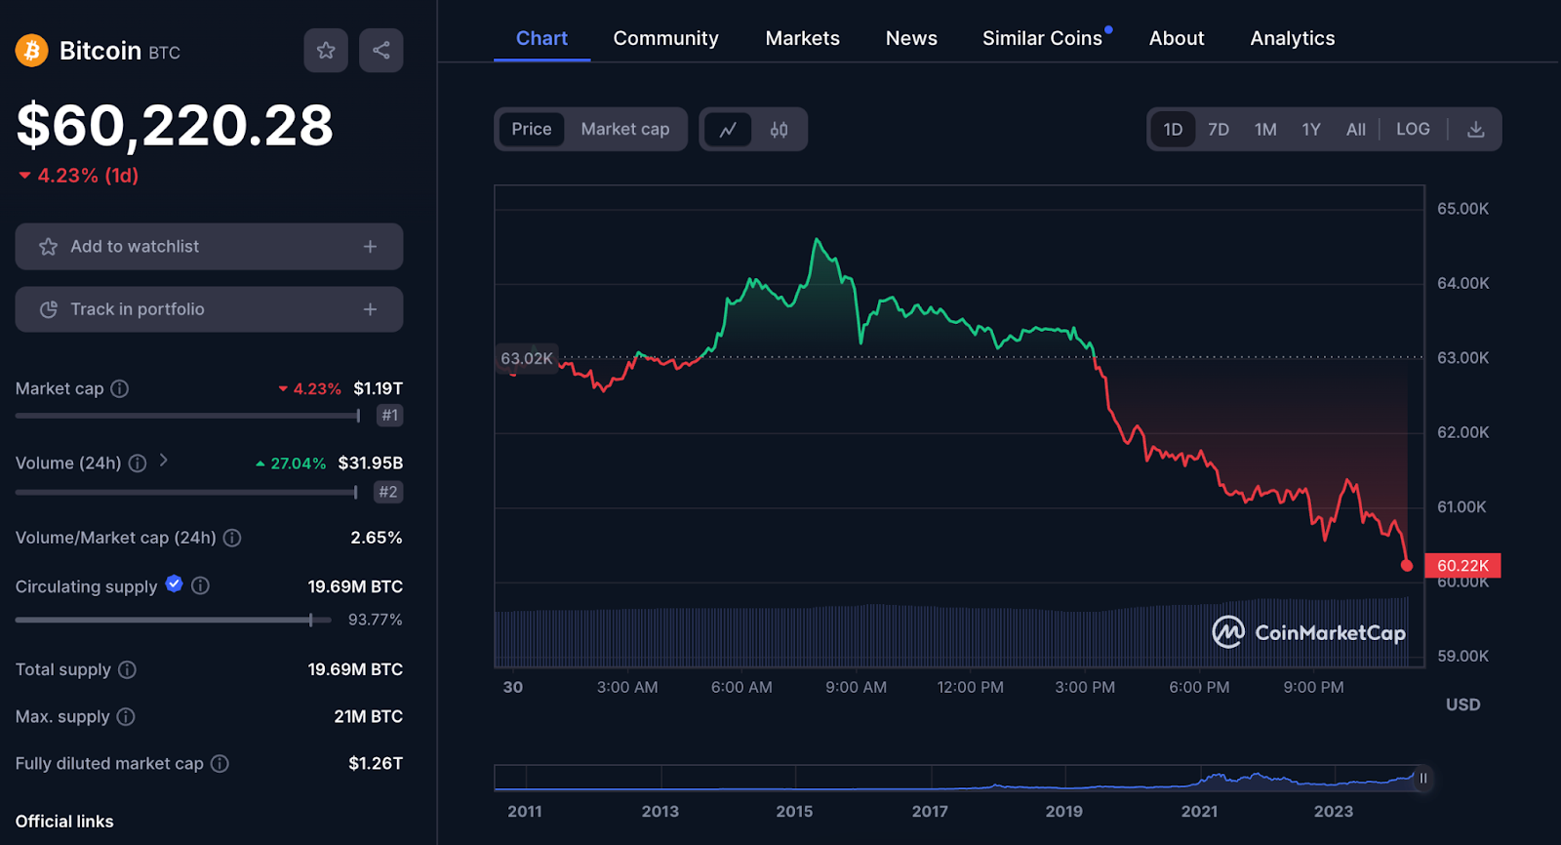Switch to line chart icon
The image size is (1561, 845).
click(728, 130)
